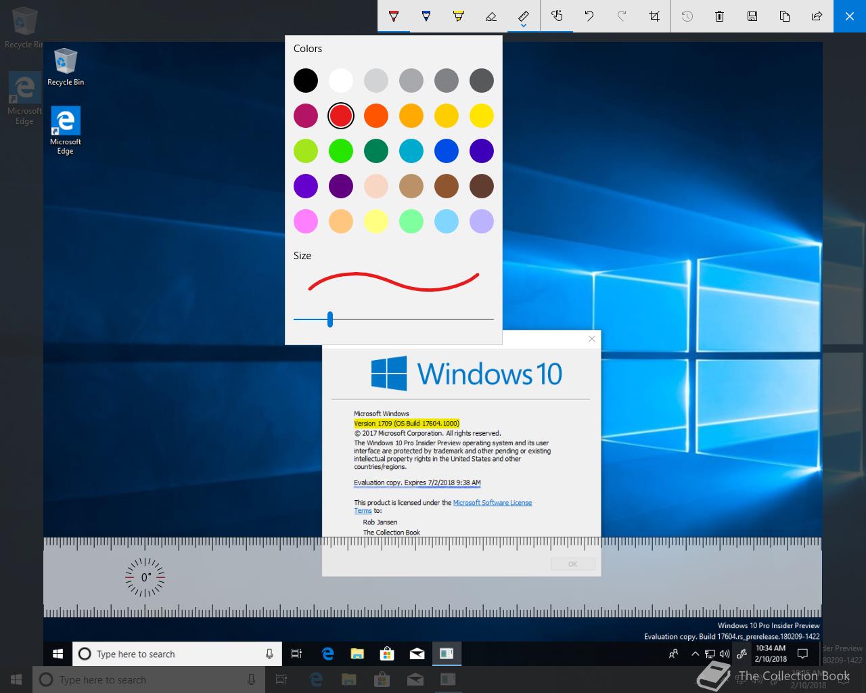Image resolution: width=866 pixels, height=693 pixels.
Task: Click the grayed-out Redo arrow
Action: point(622,16)
